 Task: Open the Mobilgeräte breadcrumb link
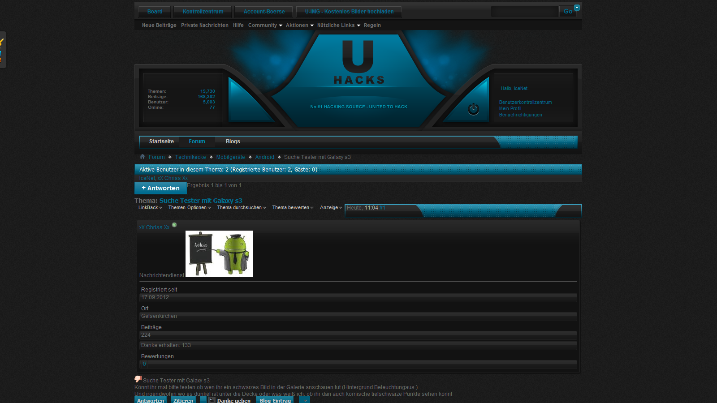tap(230, 157)
